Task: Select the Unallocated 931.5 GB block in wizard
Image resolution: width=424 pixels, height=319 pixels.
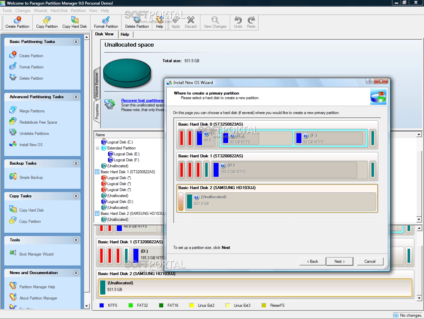Action: 281,201
